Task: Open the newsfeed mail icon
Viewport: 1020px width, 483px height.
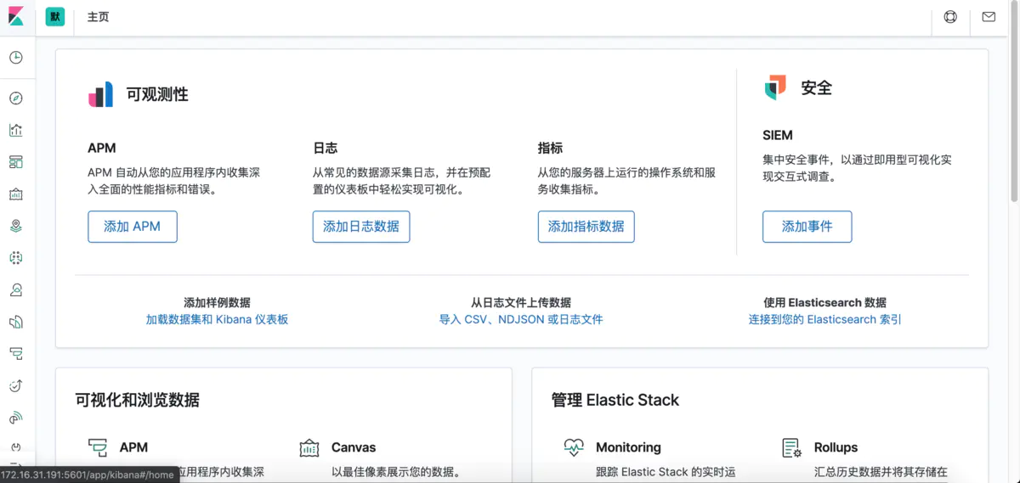Action: click(x=989, y=17)
